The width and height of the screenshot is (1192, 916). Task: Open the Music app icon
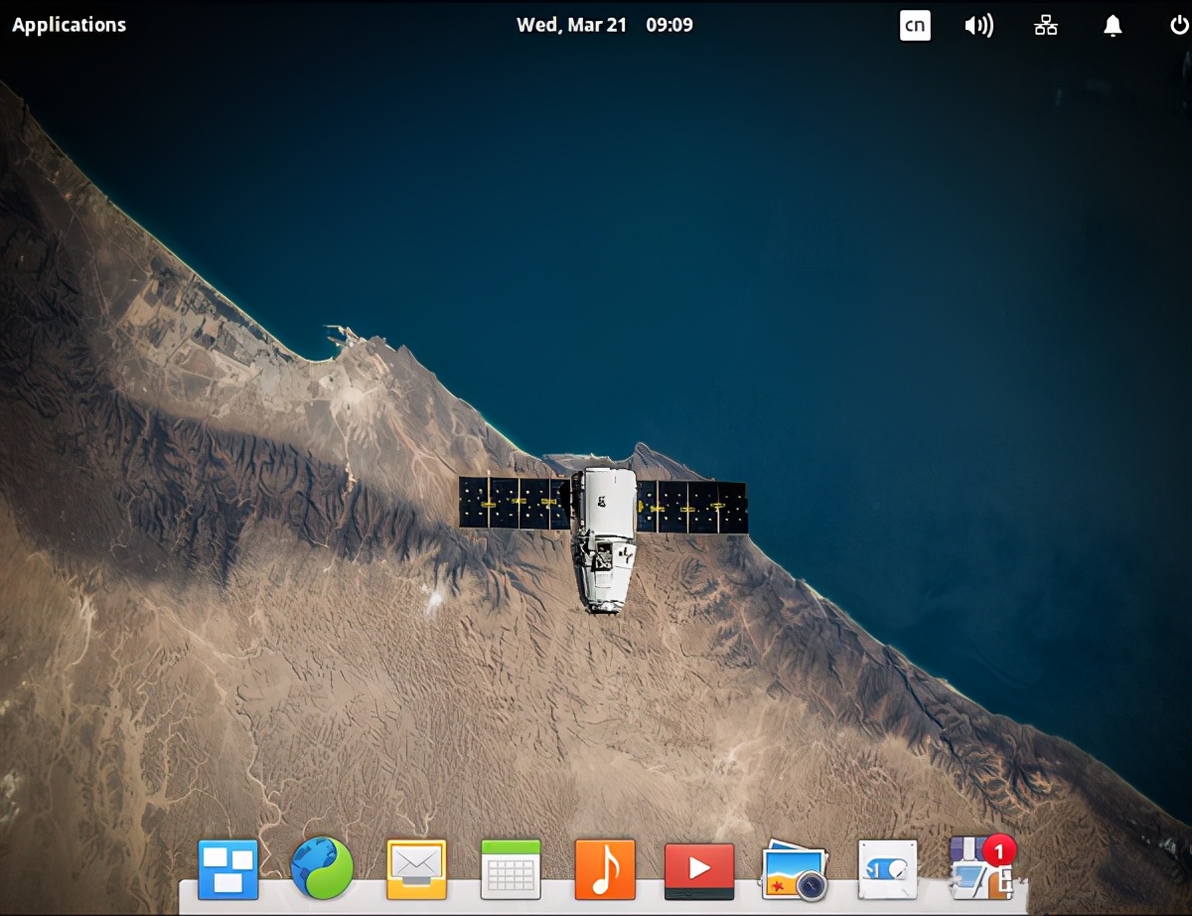pos(605,868)
